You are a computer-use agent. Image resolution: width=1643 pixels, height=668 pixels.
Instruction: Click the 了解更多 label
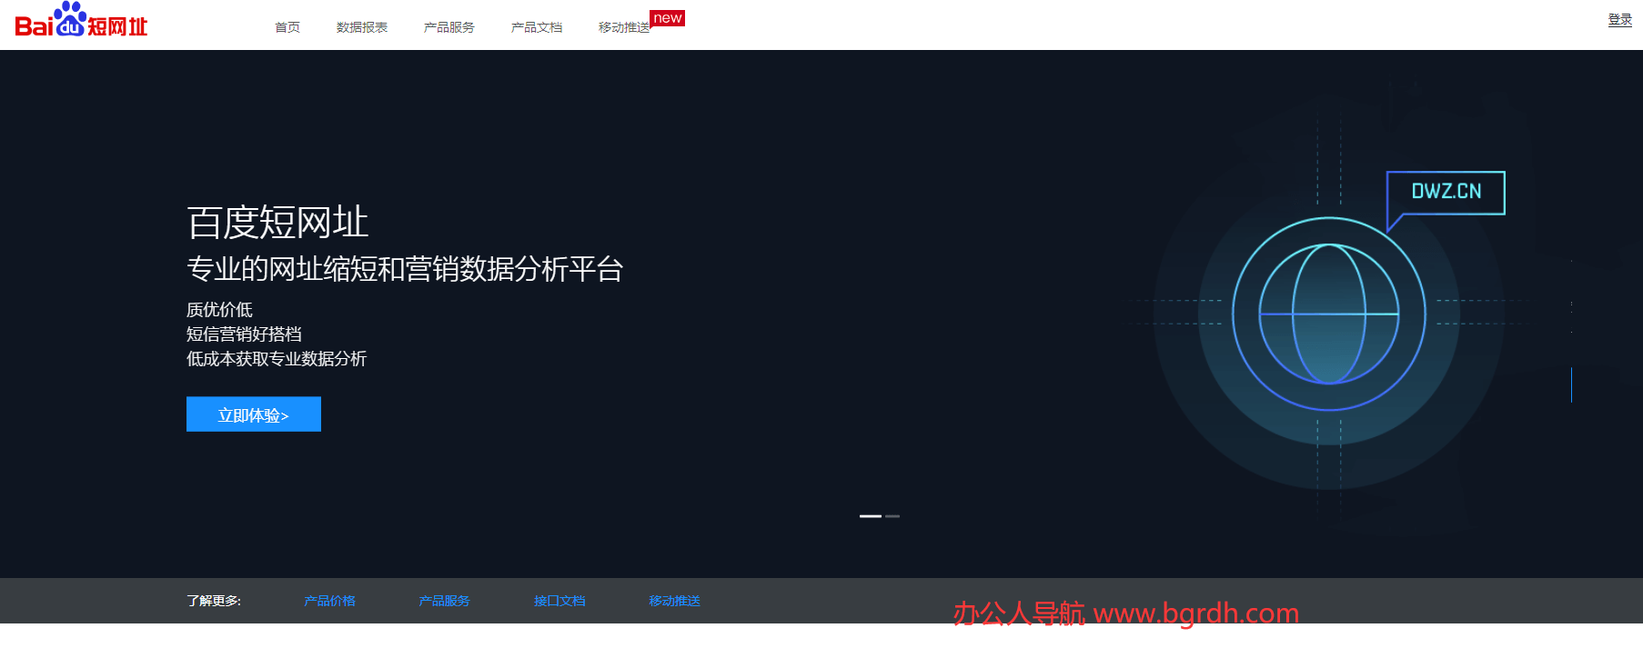coord(214,601)
